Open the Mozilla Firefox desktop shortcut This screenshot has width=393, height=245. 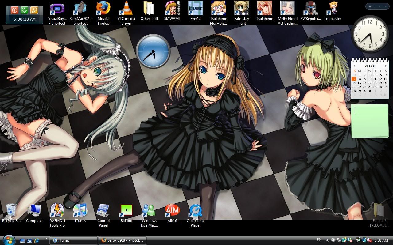coord(103,9)
